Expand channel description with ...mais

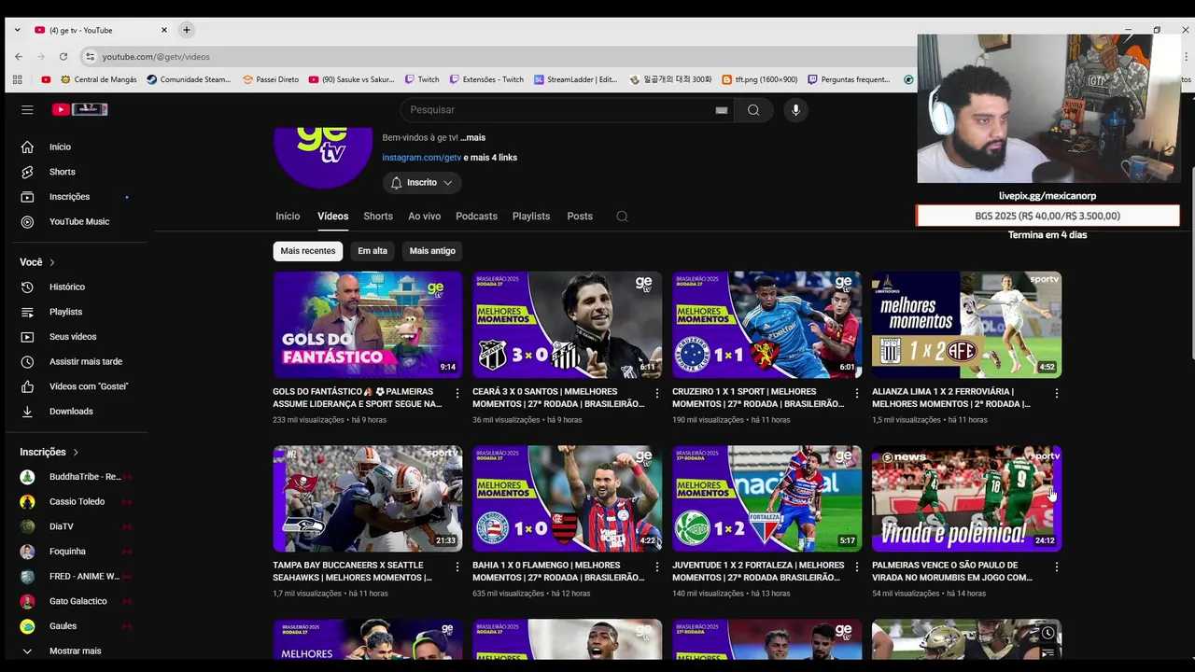pos(472,137)
